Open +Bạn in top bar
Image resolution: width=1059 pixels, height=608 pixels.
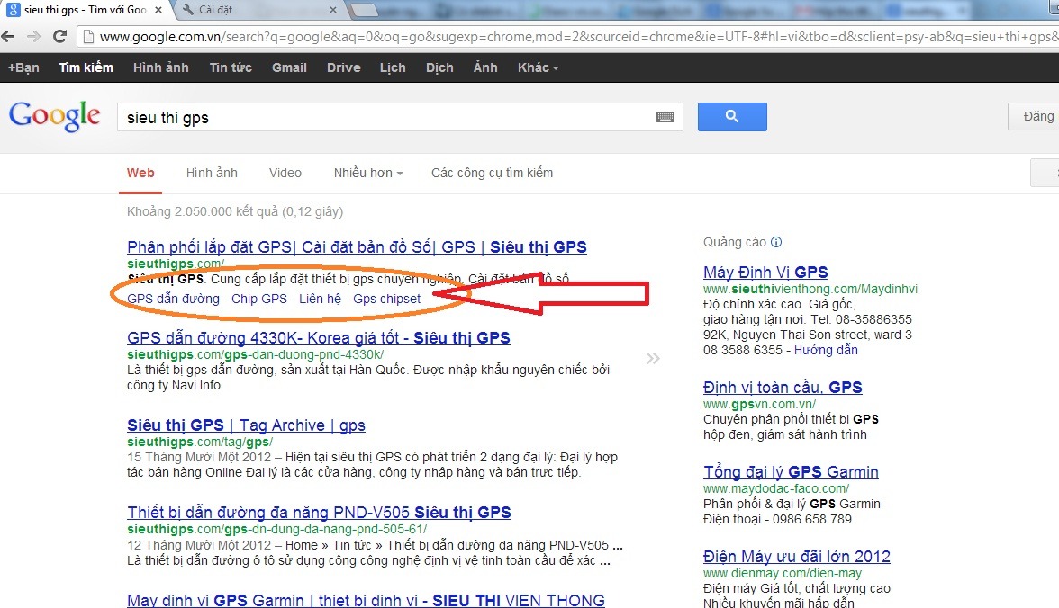[23, 67]
